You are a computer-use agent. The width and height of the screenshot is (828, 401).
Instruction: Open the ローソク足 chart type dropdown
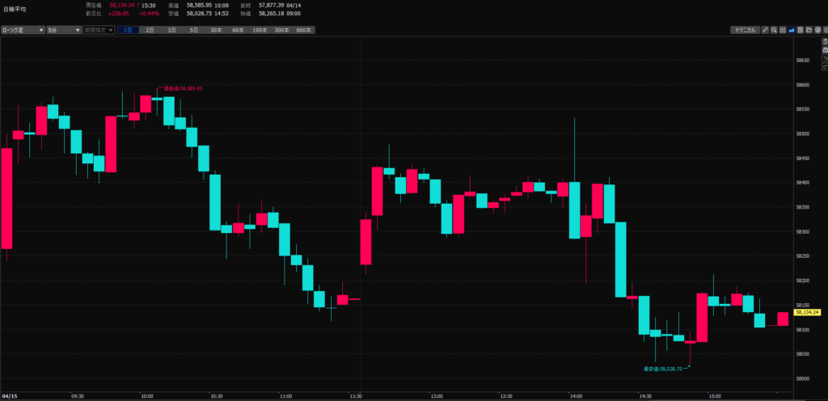coord(21,30)
